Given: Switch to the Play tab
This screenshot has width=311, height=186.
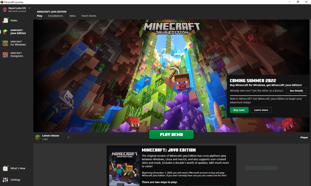Looking at the screenshot, I should 39,16.
